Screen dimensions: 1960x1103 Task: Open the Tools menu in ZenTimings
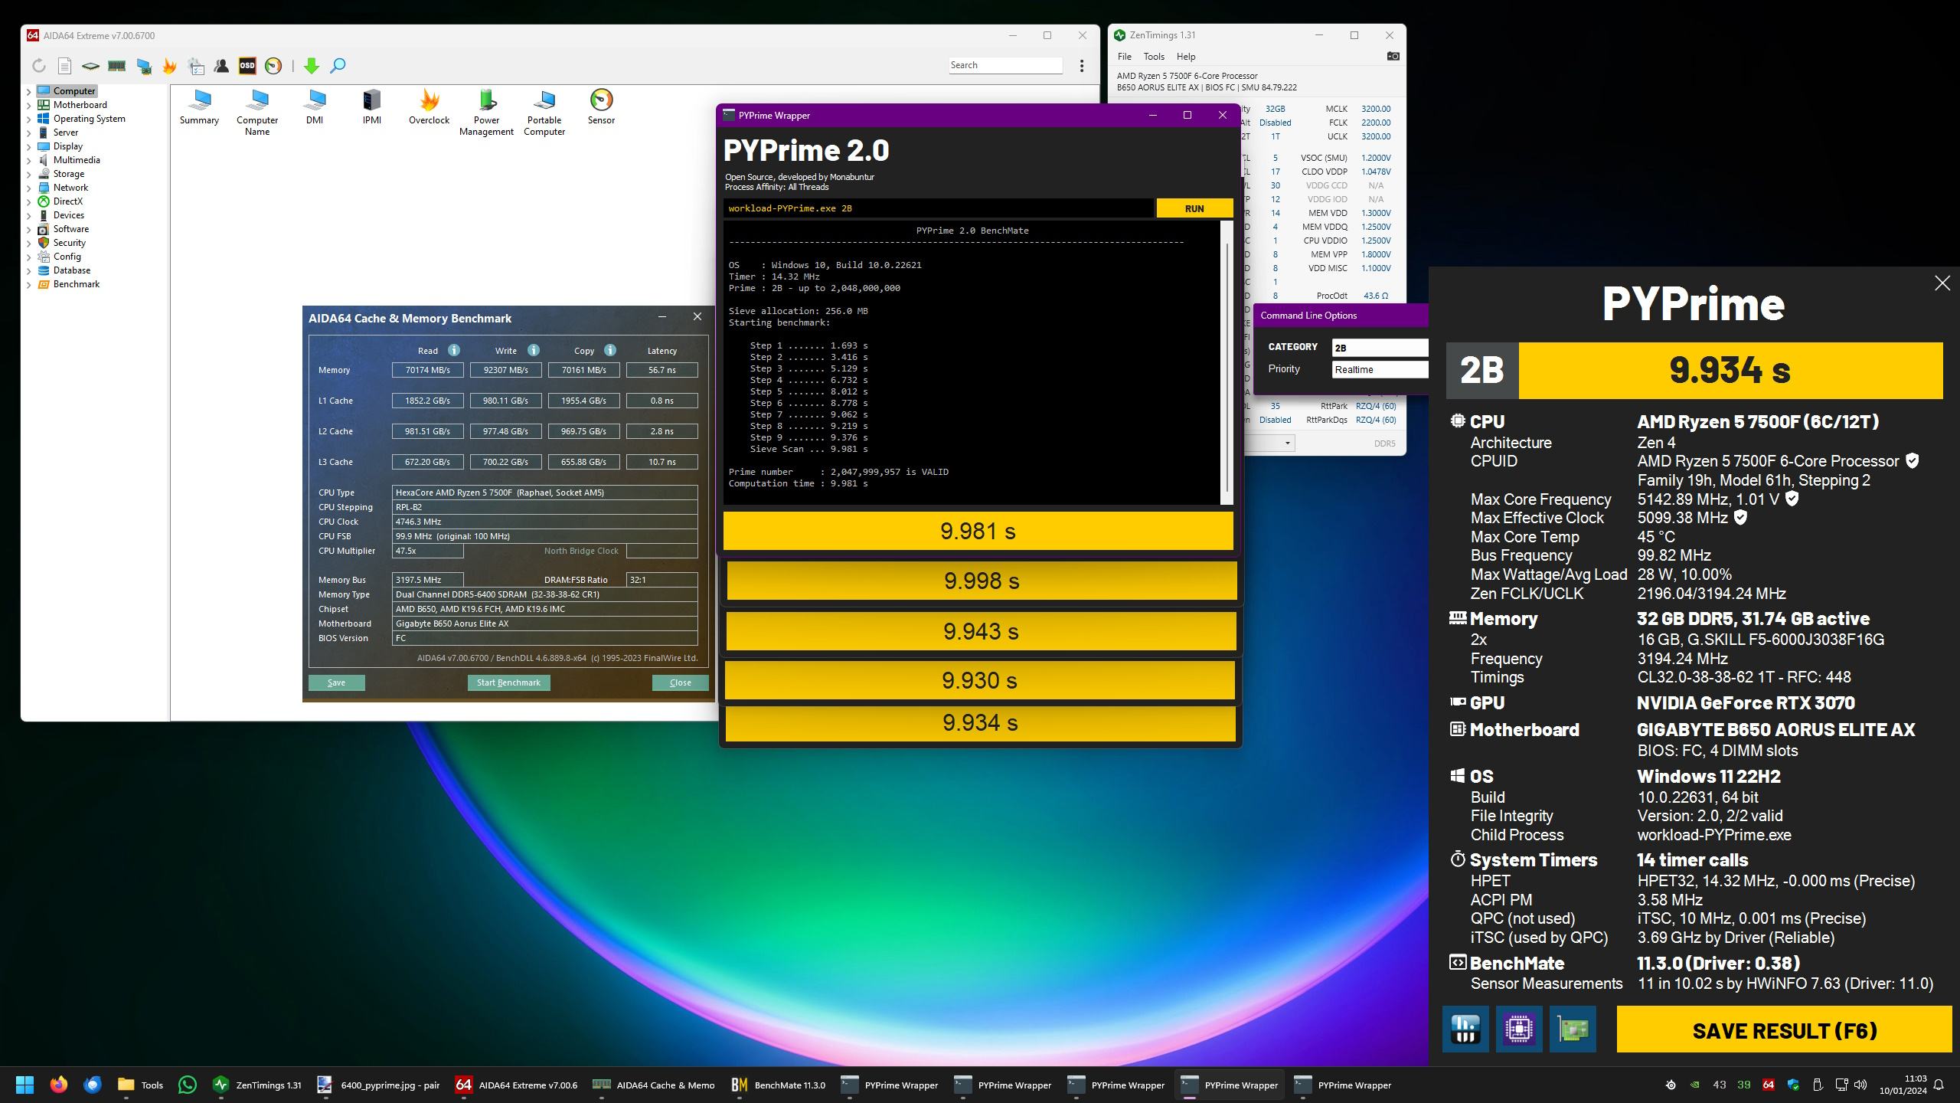pyautogui.click(x=1153, y=57)
